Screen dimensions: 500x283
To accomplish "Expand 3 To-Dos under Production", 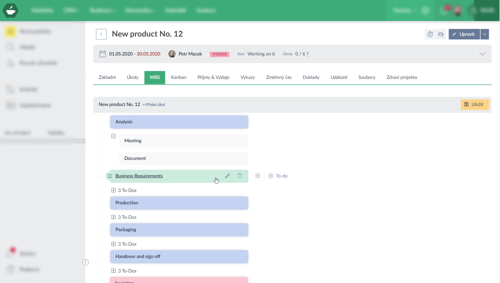I will click(x=114, y=217).
